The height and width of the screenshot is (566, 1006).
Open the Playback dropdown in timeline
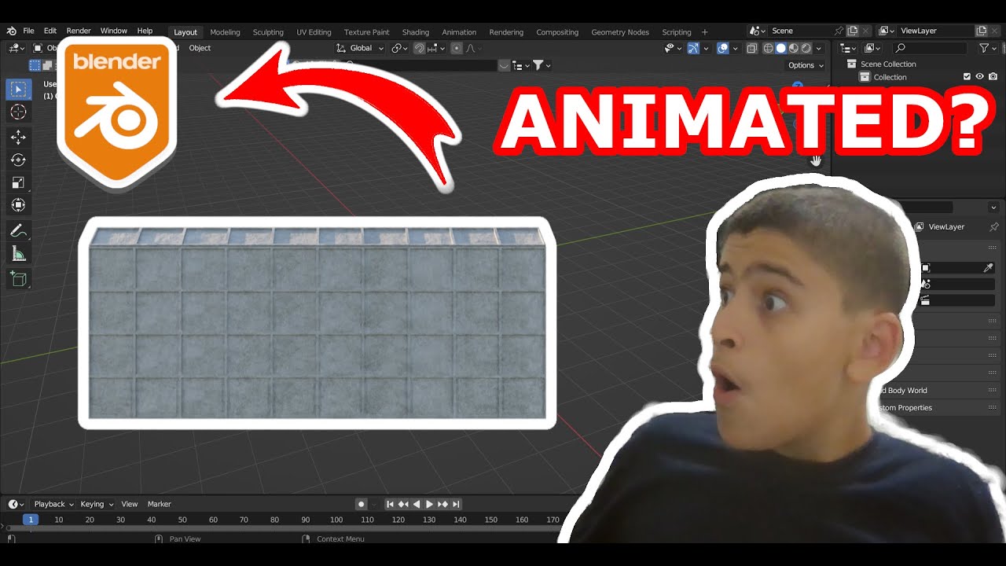coord(53,504)
